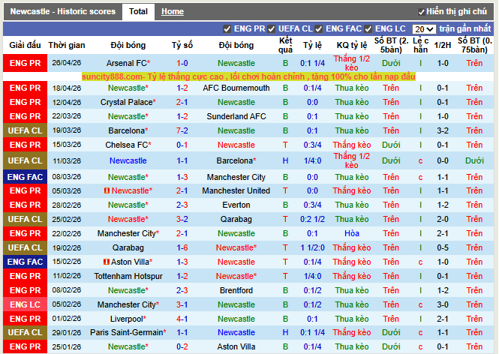The width and height of the screenshot is (499, 354).
Task: Select Liverpool team name
Action: 128,319
